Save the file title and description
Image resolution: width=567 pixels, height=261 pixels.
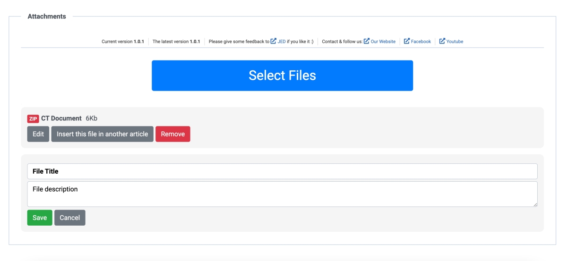click(40, 218)
